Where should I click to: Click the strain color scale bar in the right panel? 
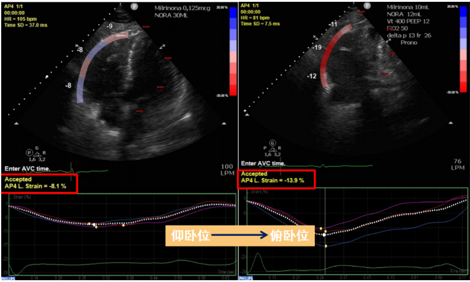[463, 49]
